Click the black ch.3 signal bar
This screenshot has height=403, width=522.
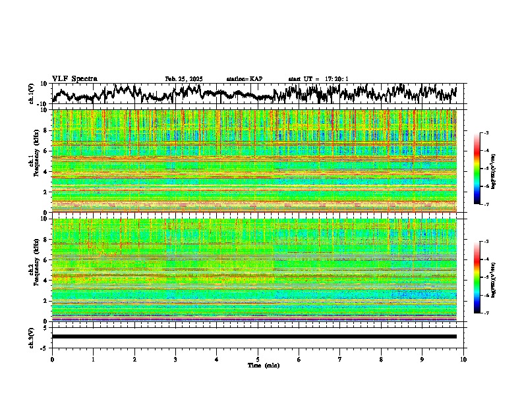point(254,336)
